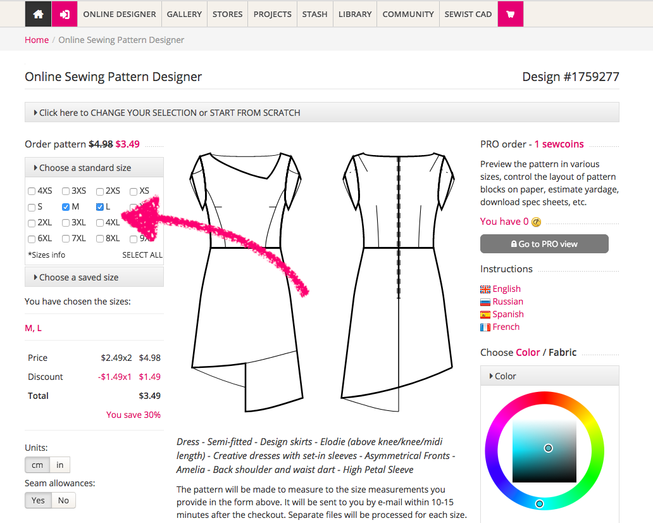The width and height of the screenshot is (653, 523).
Task: Click the Spanish flag icon
Action: coord(485,315)
